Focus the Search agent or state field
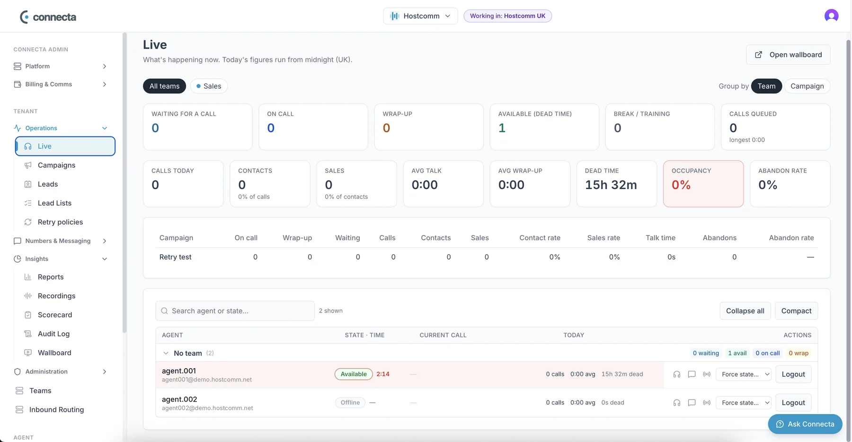The width and height of the screenshot is (852, 442). 235,311
